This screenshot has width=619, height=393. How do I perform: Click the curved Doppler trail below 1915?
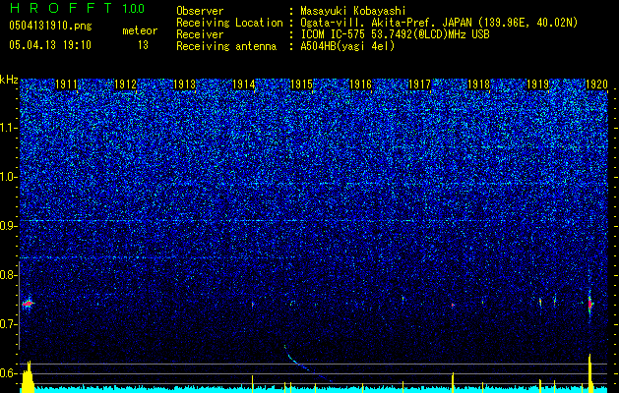[x=306, y=364]
